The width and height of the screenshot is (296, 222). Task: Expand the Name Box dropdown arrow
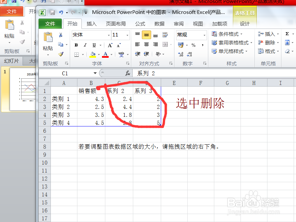(95, 73)
